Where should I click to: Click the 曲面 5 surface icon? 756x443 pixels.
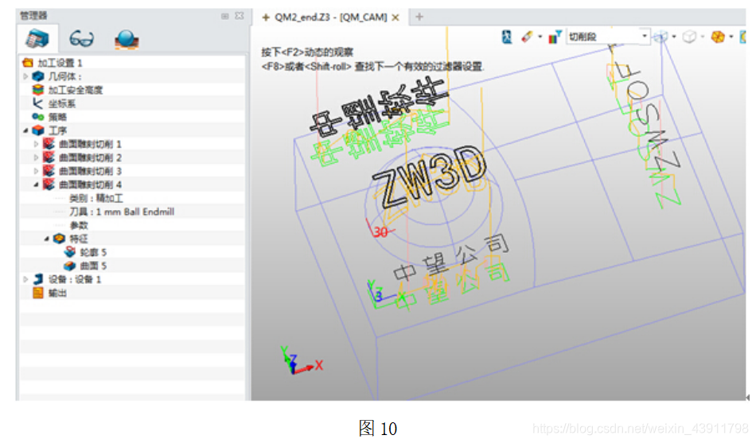(x=69, y=265)
